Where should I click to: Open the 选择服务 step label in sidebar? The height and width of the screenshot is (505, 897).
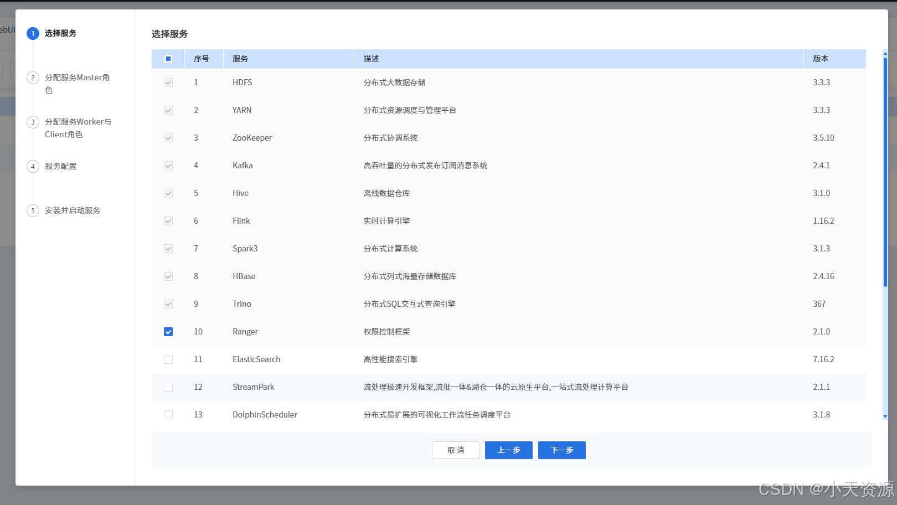(x=61, y=33)
